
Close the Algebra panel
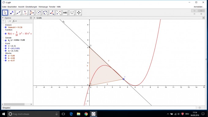(31, 18)
